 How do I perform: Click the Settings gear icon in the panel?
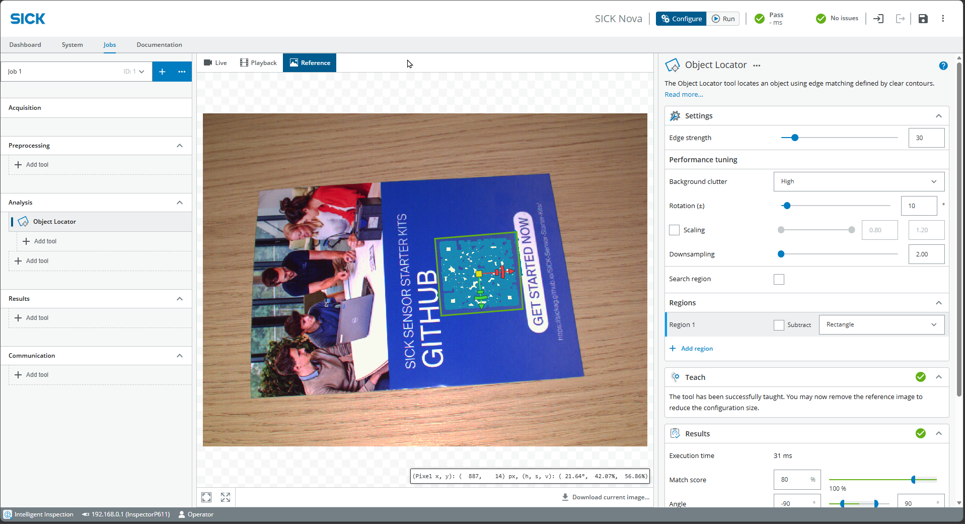[x=675, y=116]
